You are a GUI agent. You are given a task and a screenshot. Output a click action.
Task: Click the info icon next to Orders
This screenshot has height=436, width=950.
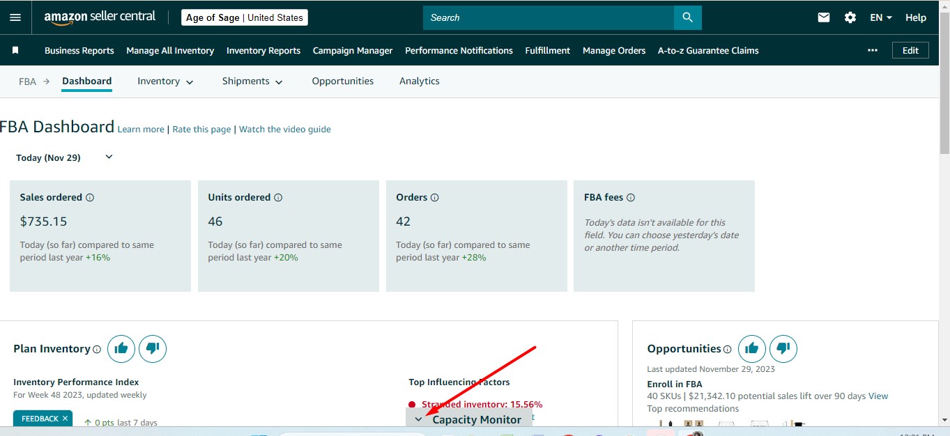click(435, 197)
